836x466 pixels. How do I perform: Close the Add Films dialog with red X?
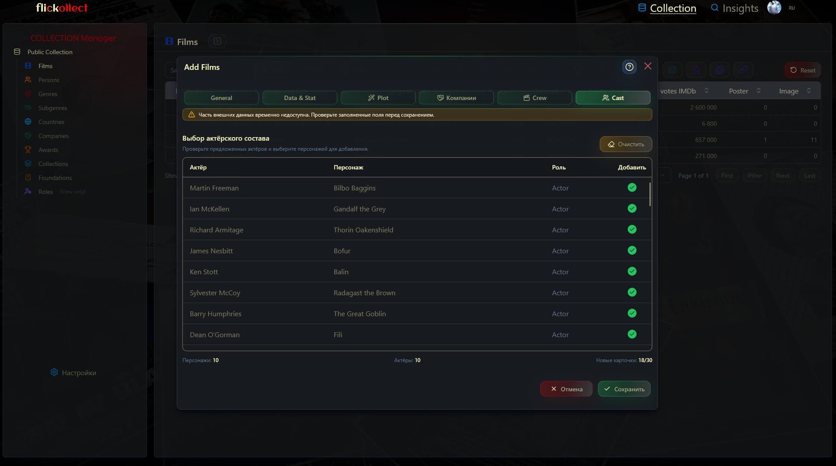tap(648, 66)
